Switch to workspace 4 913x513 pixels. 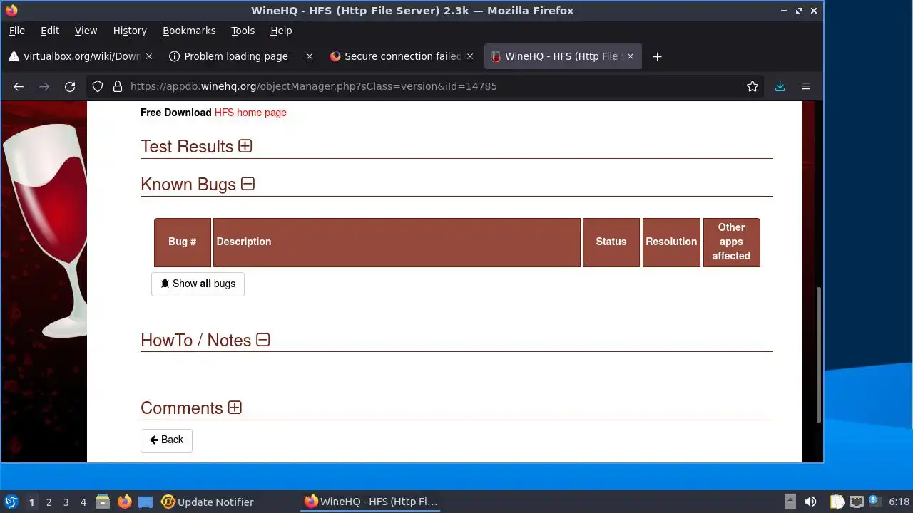83,502
